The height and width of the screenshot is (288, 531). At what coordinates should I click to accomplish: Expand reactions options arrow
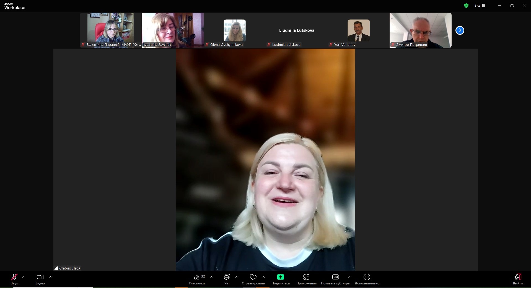[264, 277]
